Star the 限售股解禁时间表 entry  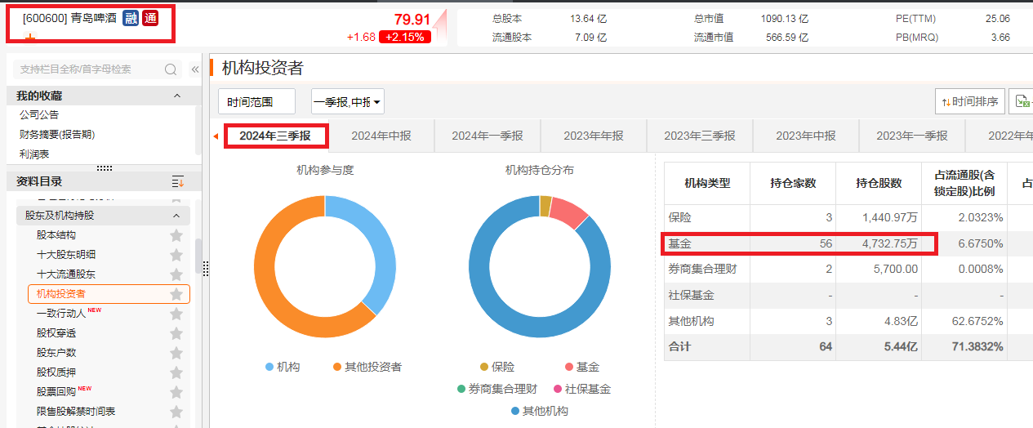[x=176, y=412]
